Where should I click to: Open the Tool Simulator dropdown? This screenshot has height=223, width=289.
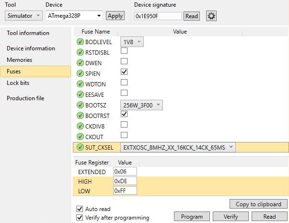[x=24, y=15]
